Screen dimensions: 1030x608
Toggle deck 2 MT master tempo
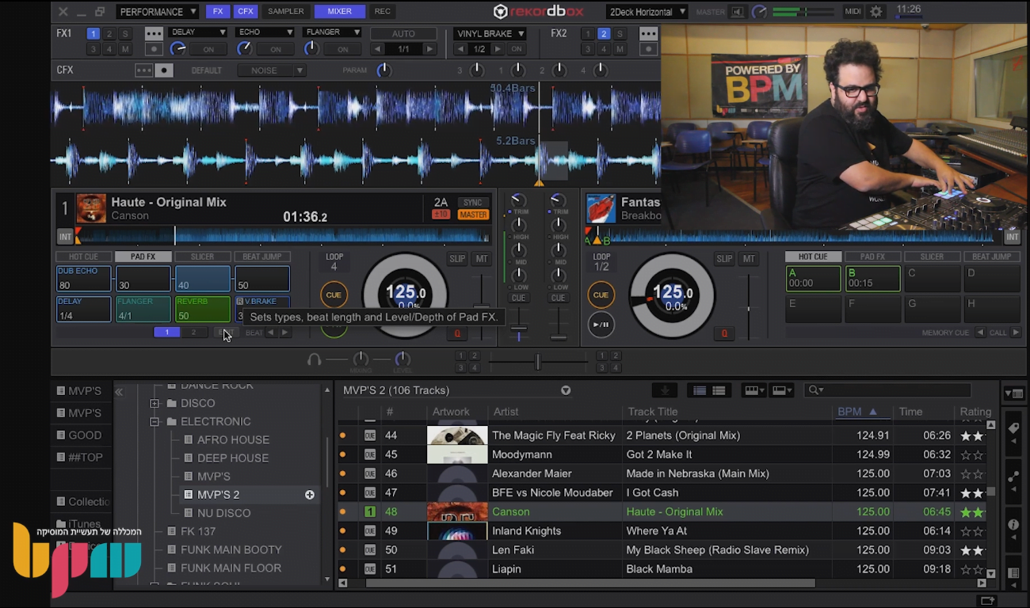pos(748,259)
